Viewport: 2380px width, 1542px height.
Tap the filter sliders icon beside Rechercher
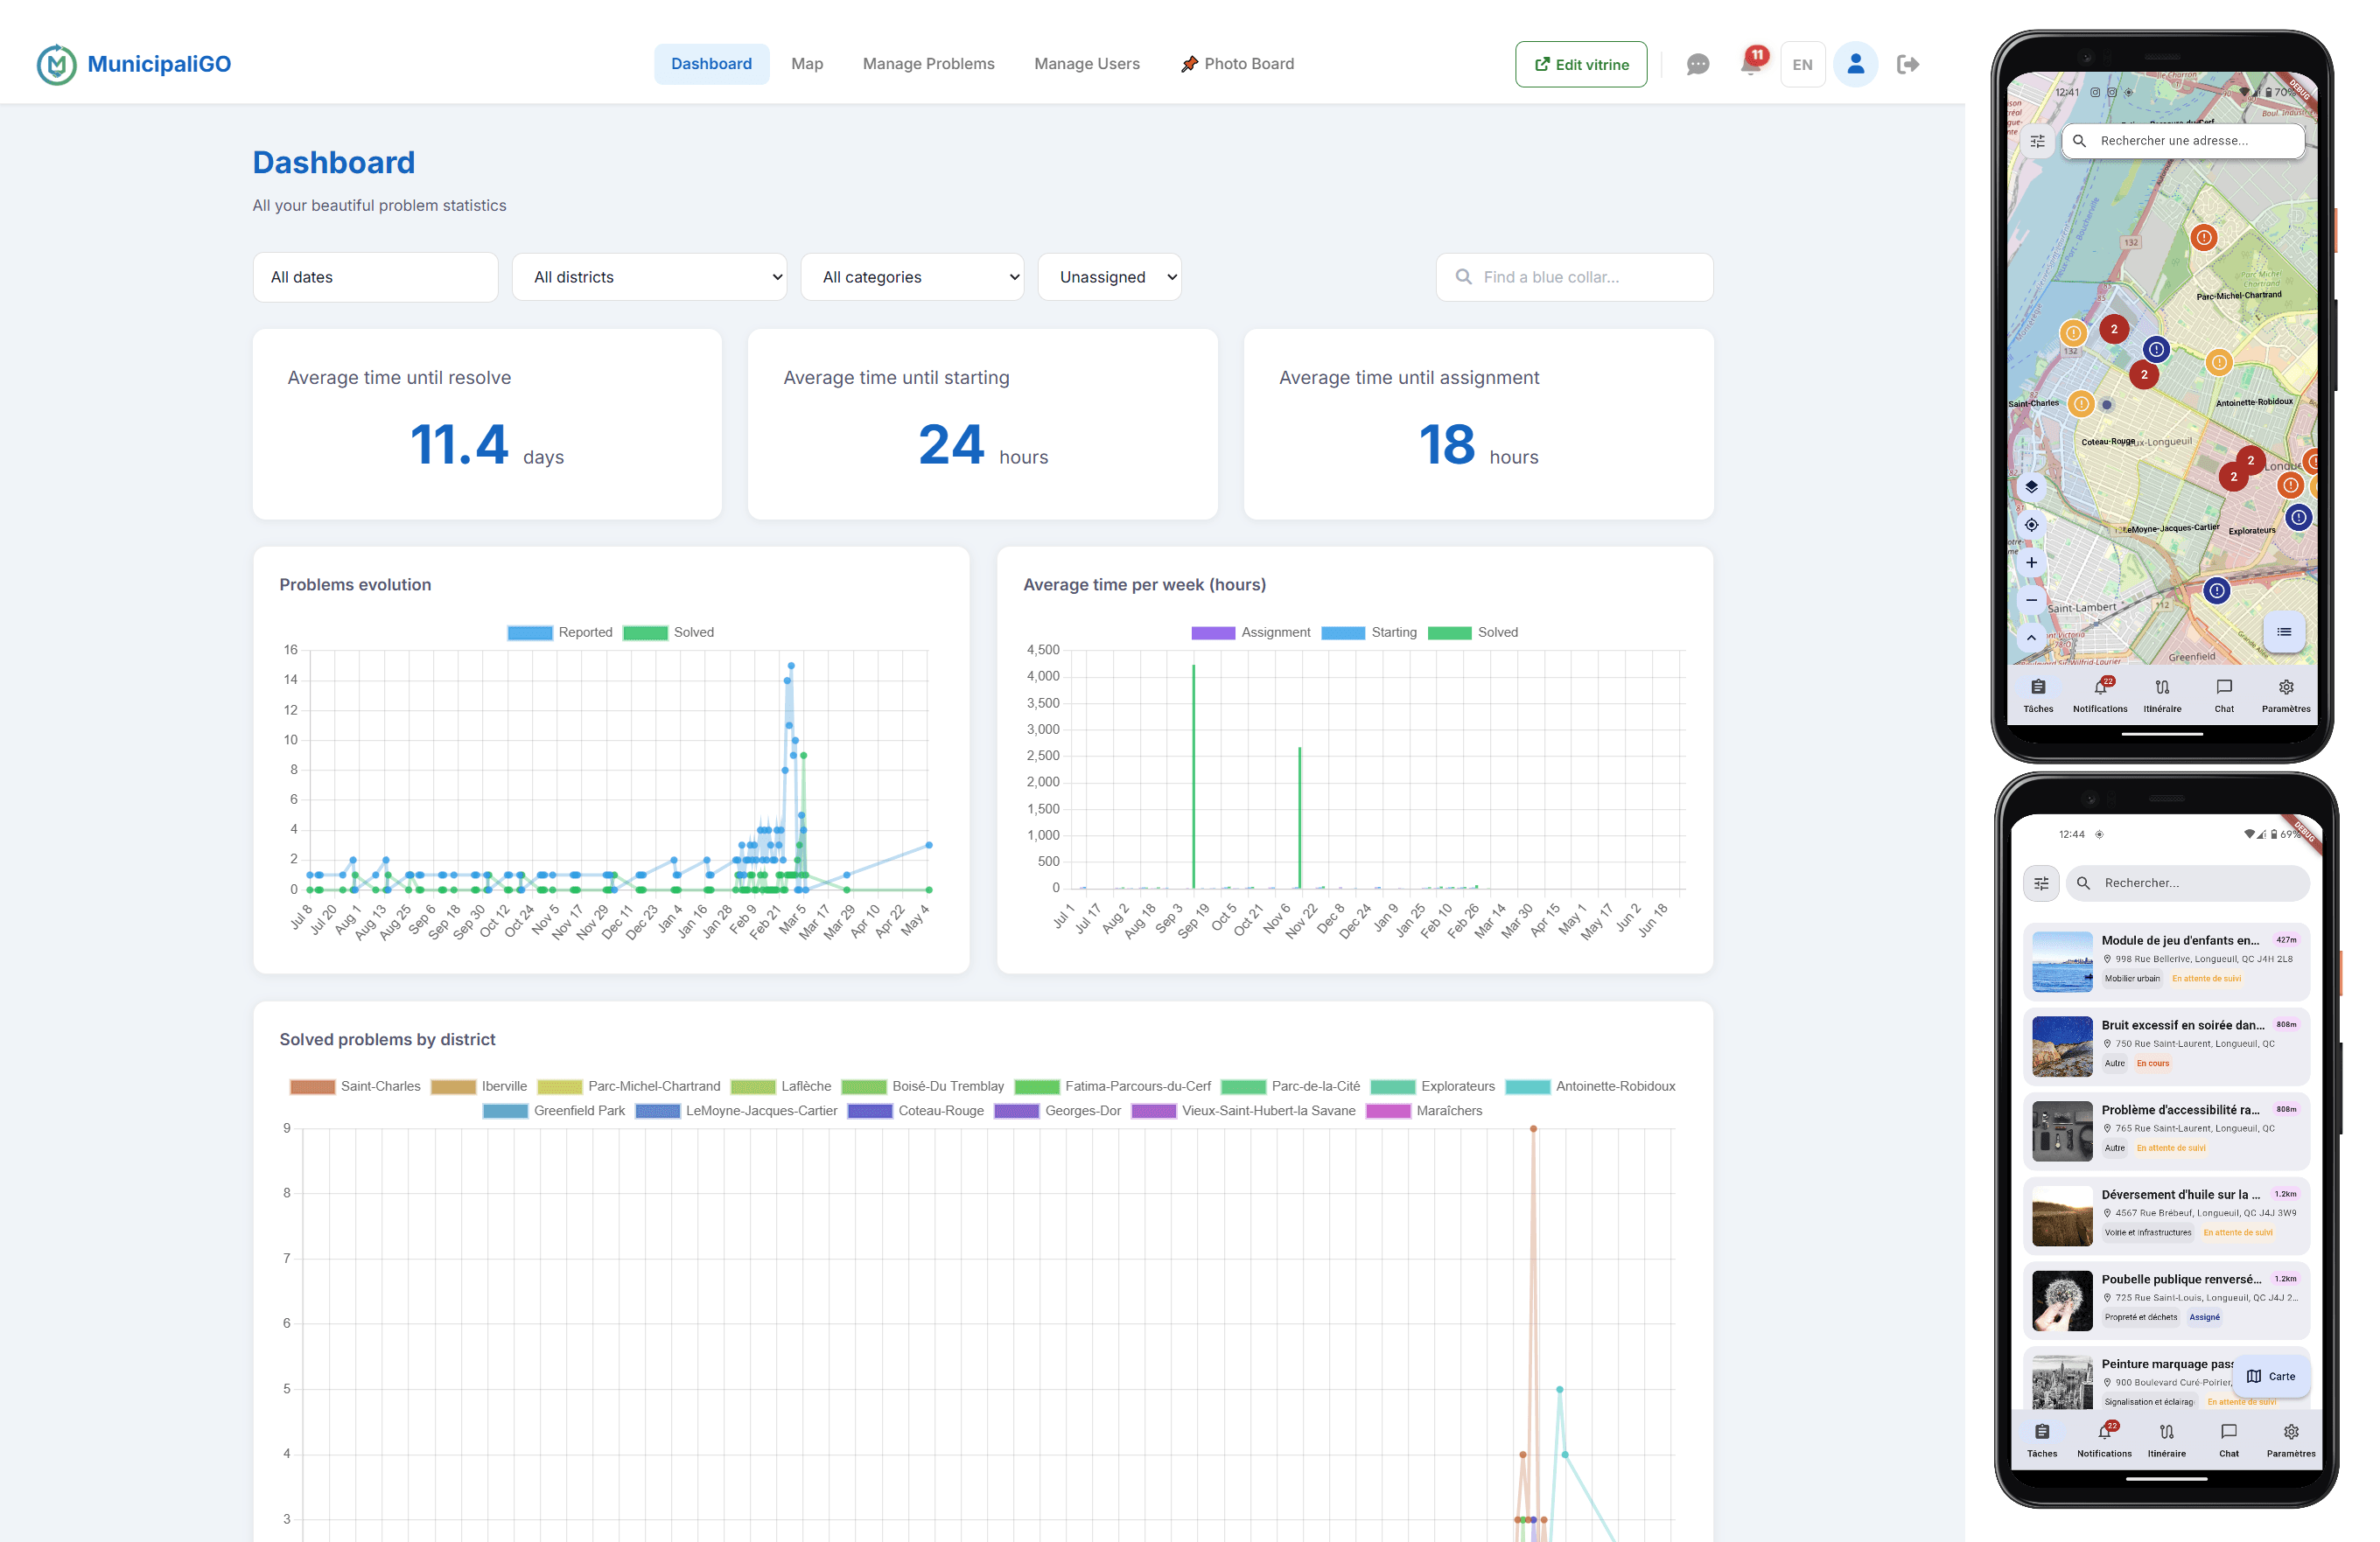2041,883
